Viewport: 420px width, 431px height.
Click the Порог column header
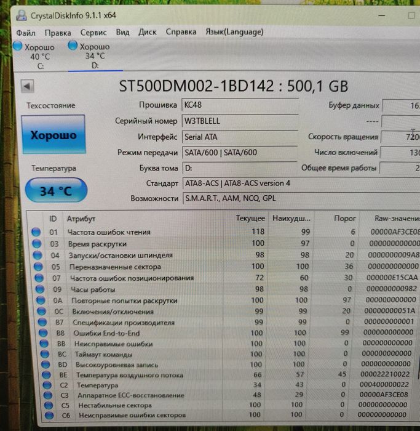point(345,219)
